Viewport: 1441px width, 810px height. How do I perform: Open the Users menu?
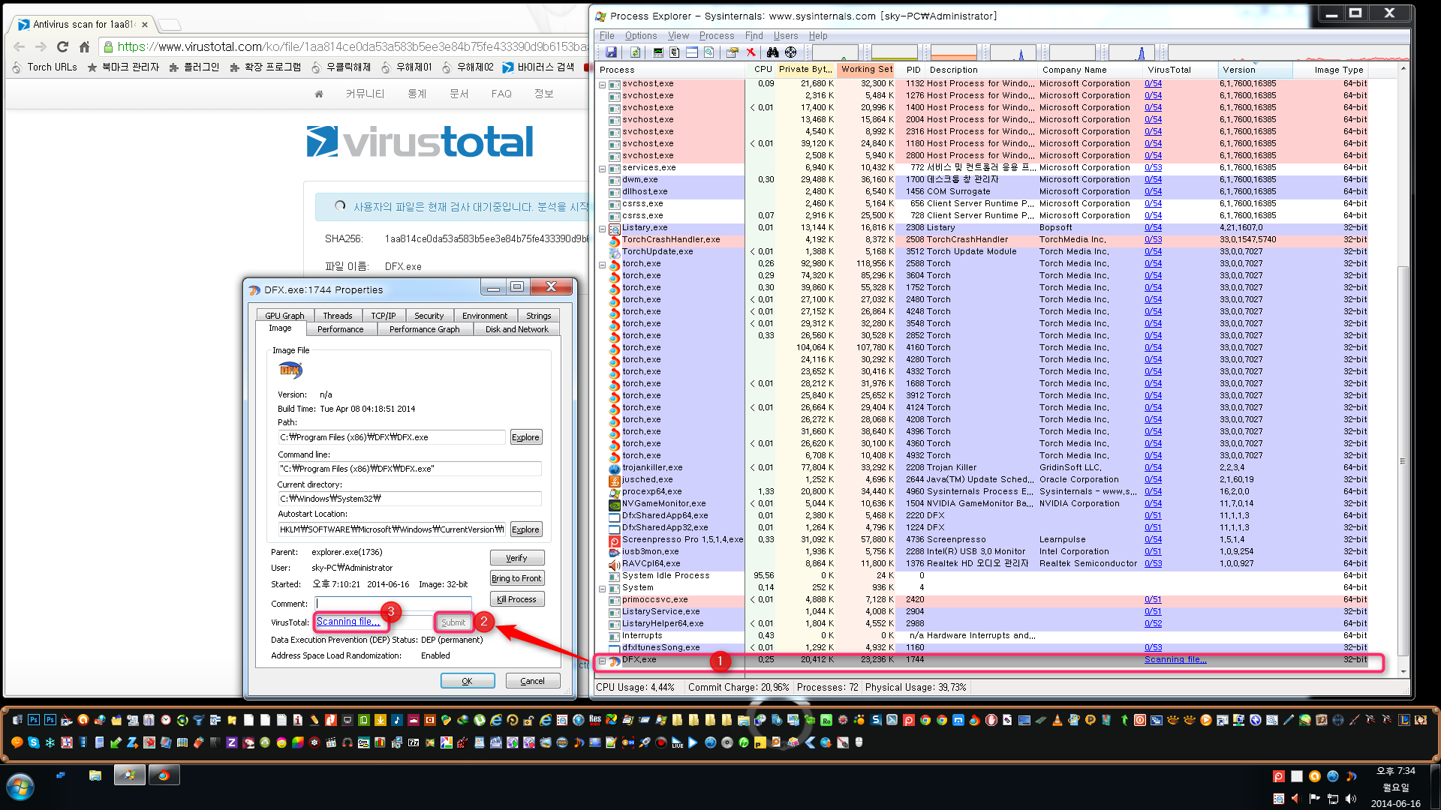[786, 36]
